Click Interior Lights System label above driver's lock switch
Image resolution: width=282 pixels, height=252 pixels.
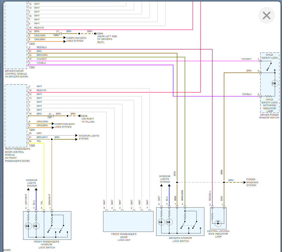[165, 179]
